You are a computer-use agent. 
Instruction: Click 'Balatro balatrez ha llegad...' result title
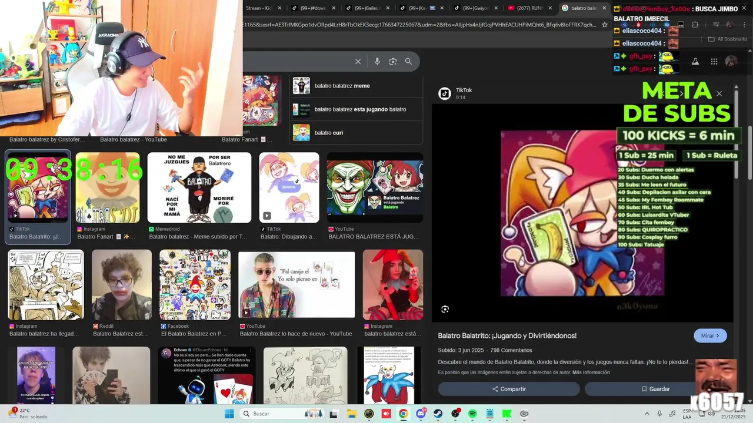(44, 334)
